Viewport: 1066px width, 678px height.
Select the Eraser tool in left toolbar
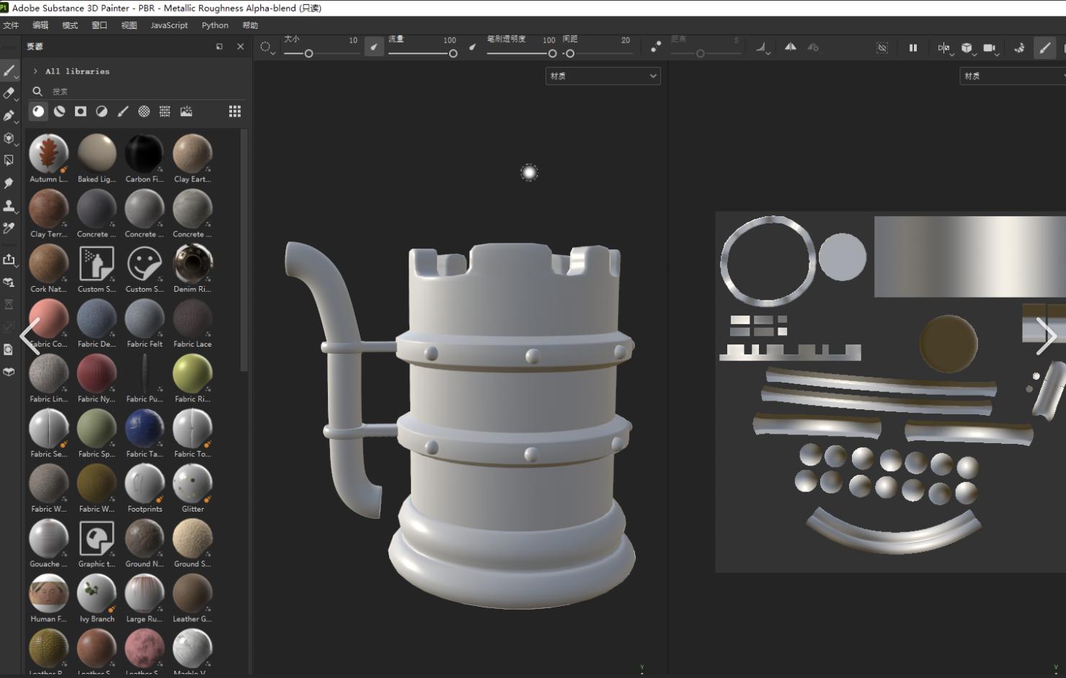[9, 93]
